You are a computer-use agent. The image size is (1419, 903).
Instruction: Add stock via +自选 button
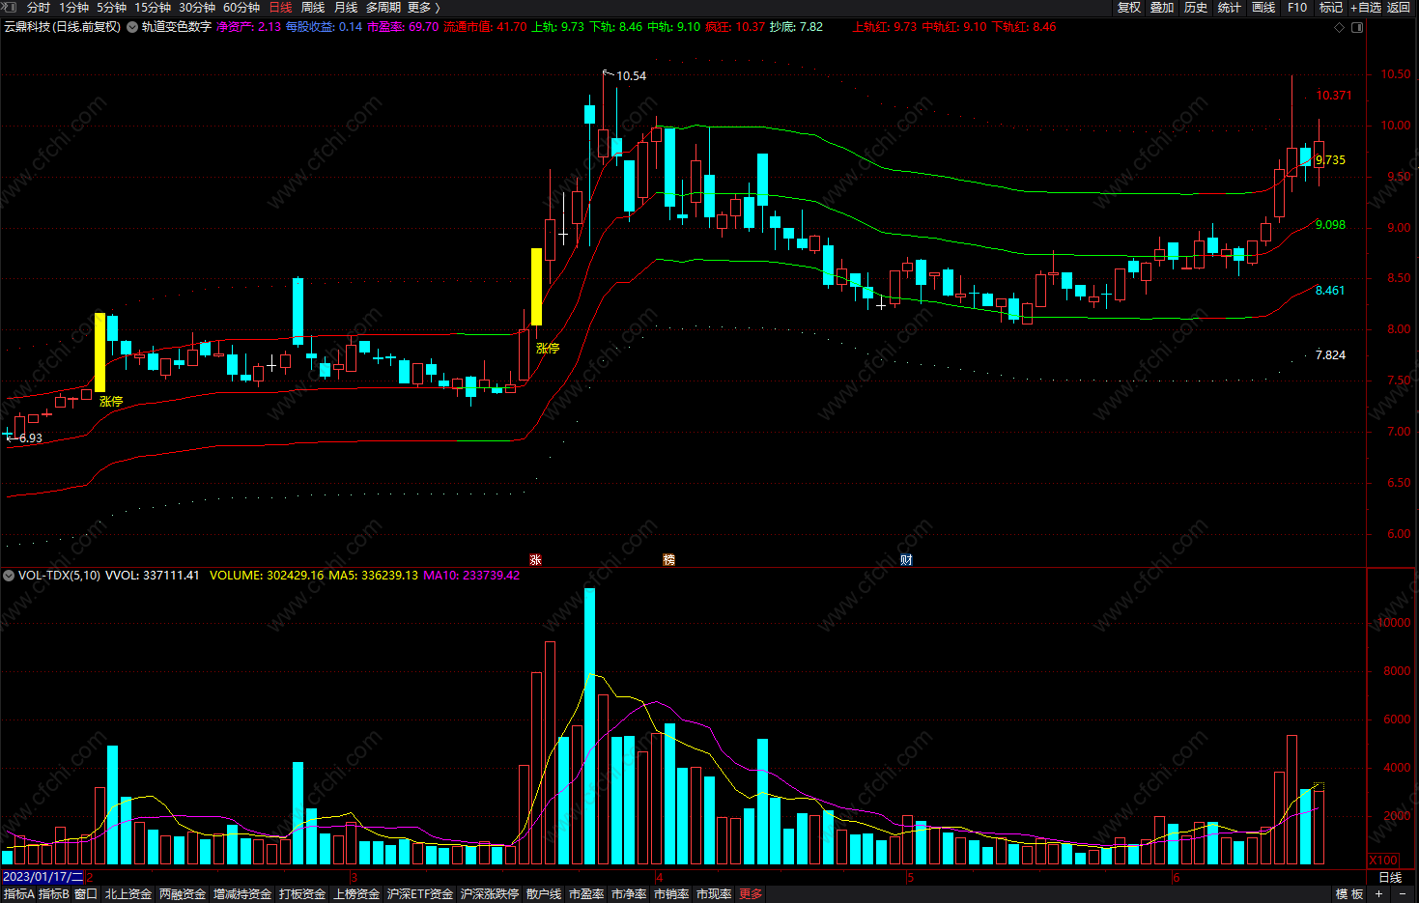[x=1366, y=7]
